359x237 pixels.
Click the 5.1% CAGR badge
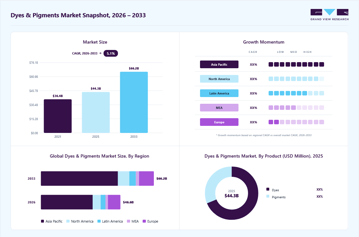pyautogui.click(x=111, y=53)
